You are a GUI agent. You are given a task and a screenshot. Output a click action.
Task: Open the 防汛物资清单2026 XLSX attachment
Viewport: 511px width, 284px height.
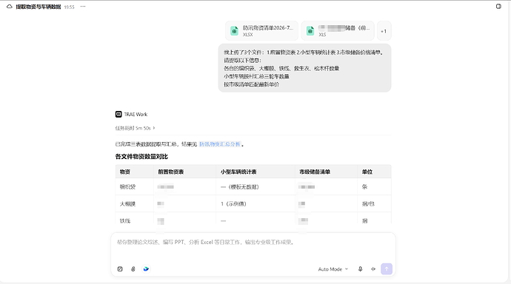pyautogui.click(x=261, y=31)
